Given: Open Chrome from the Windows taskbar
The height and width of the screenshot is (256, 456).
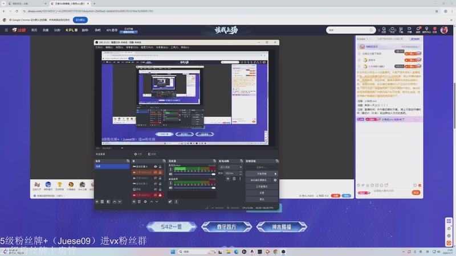Looking at the screenshot, I should 275,251.
